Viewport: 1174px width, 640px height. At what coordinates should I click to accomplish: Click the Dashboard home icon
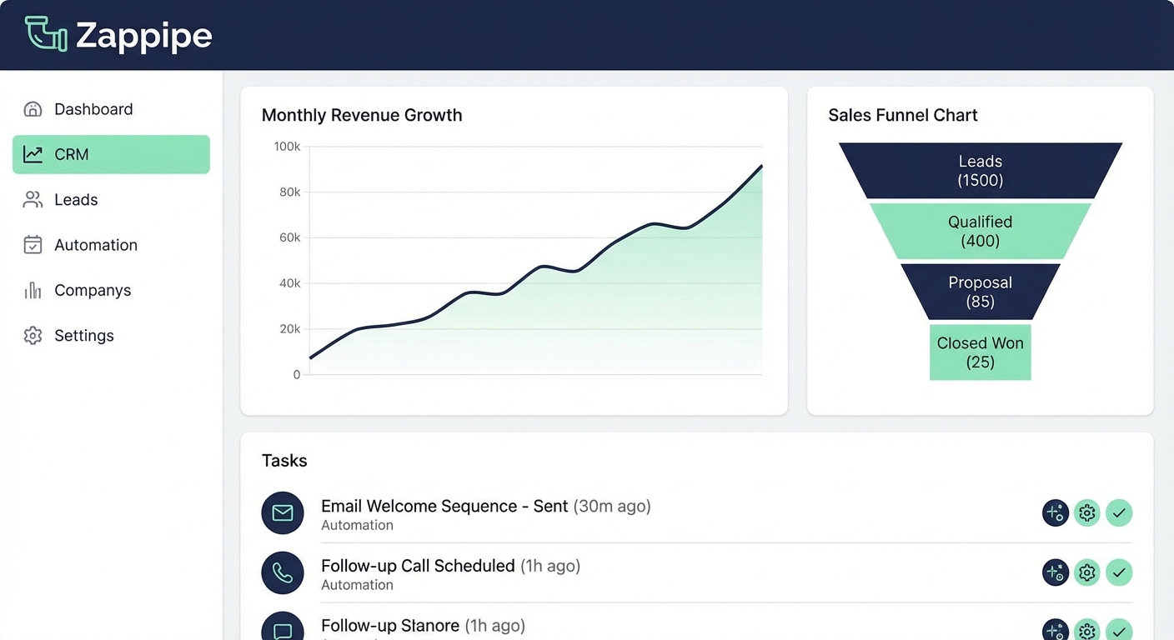[x=33, y=108]
